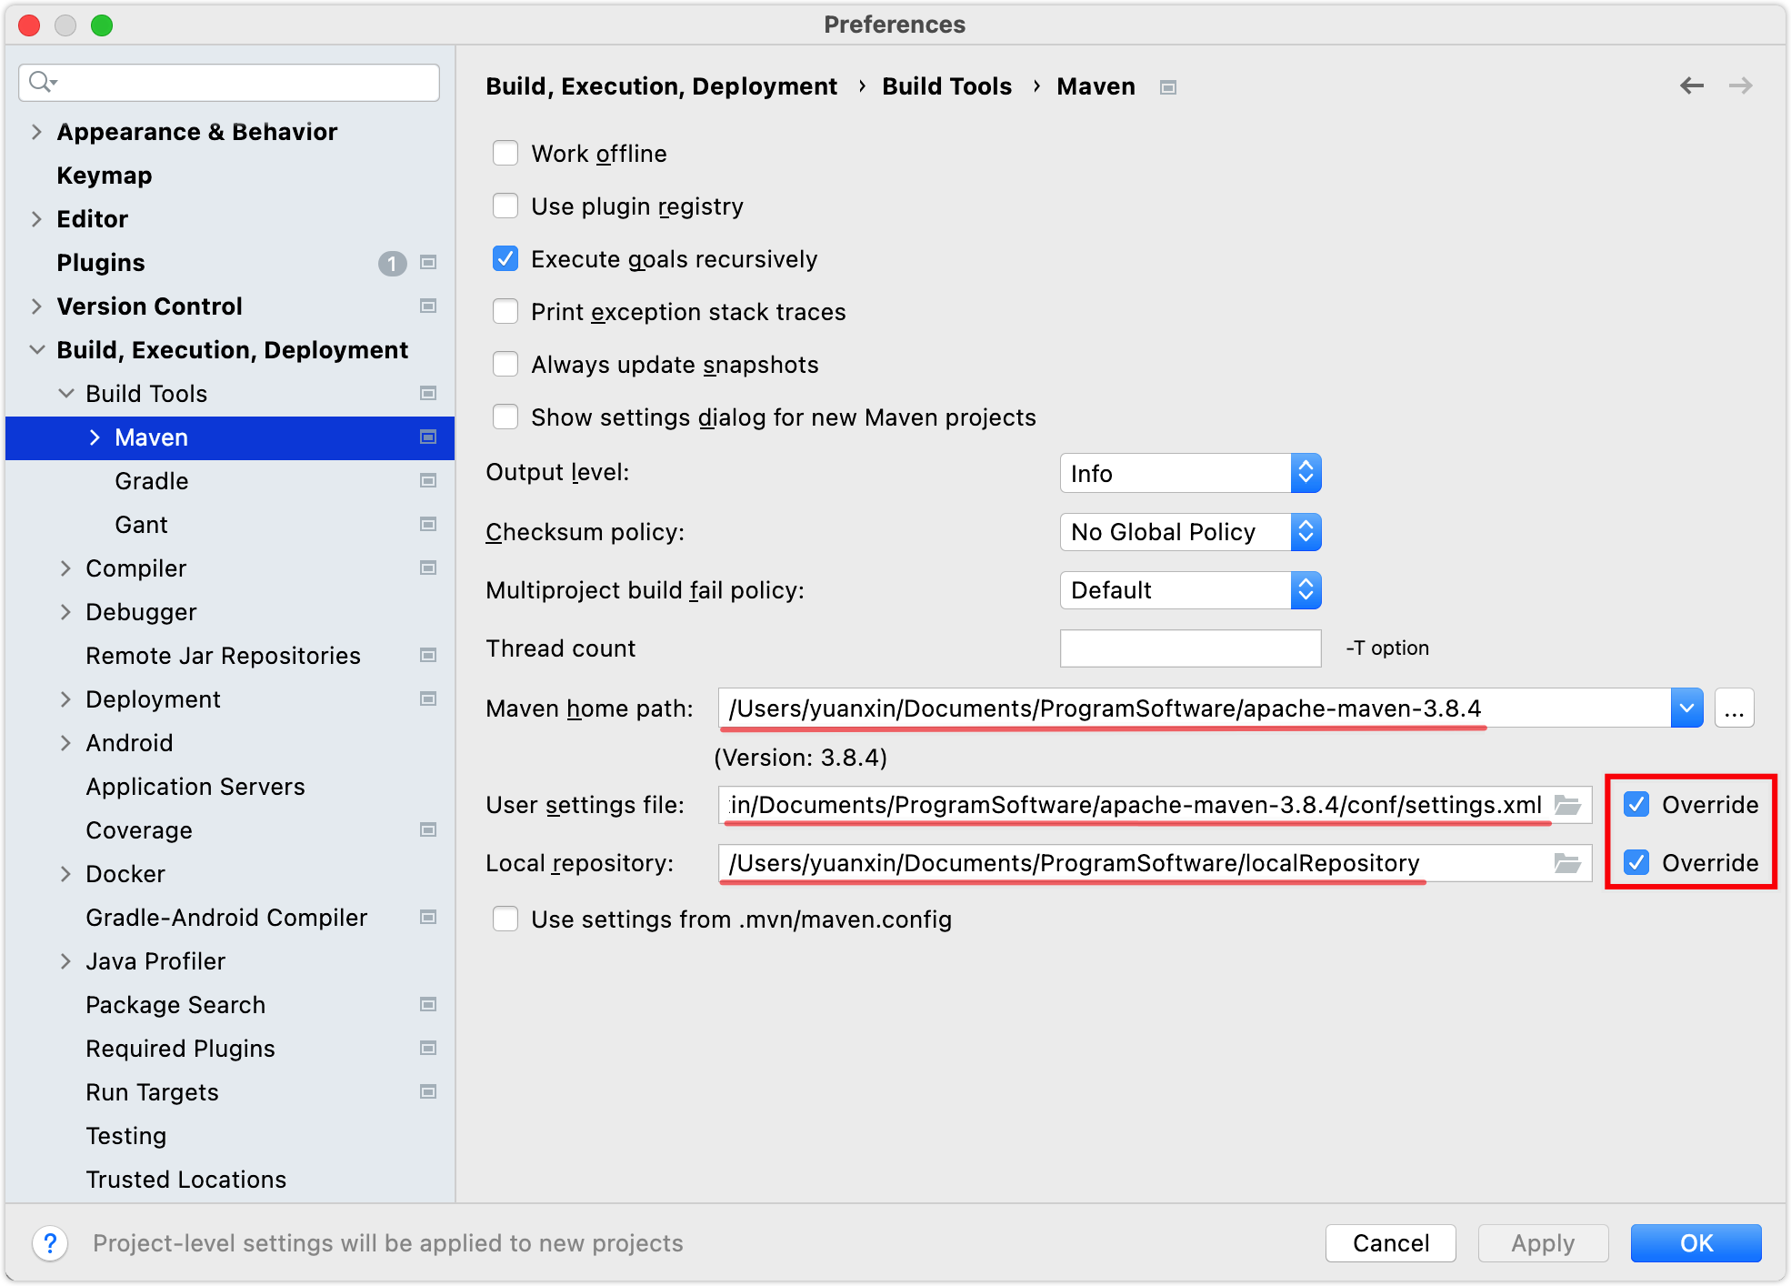The image size is (1791, 1286).
Task: Collapse the Build Tools node
Action: click(x=65, y=394)
